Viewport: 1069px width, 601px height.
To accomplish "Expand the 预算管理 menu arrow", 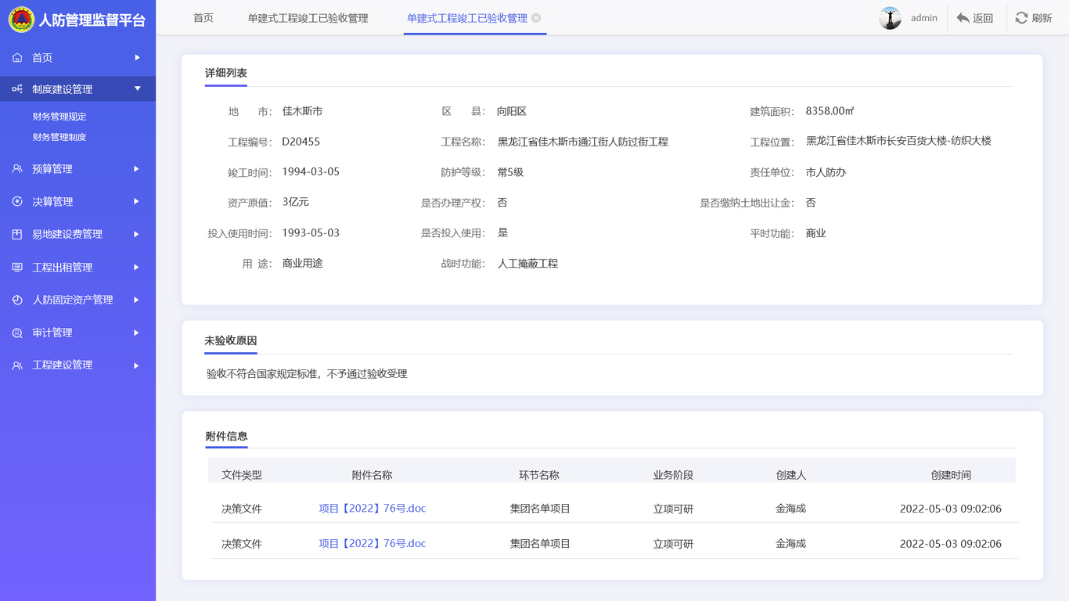I will 137,169.
